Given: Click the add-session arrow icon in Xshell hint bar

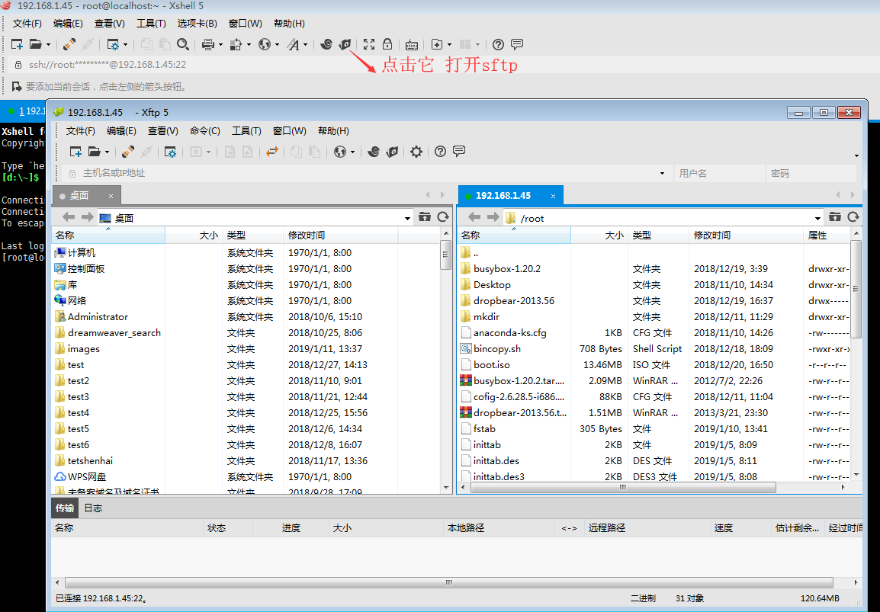Looking at the screenshot, I should (x=16, y=86).
